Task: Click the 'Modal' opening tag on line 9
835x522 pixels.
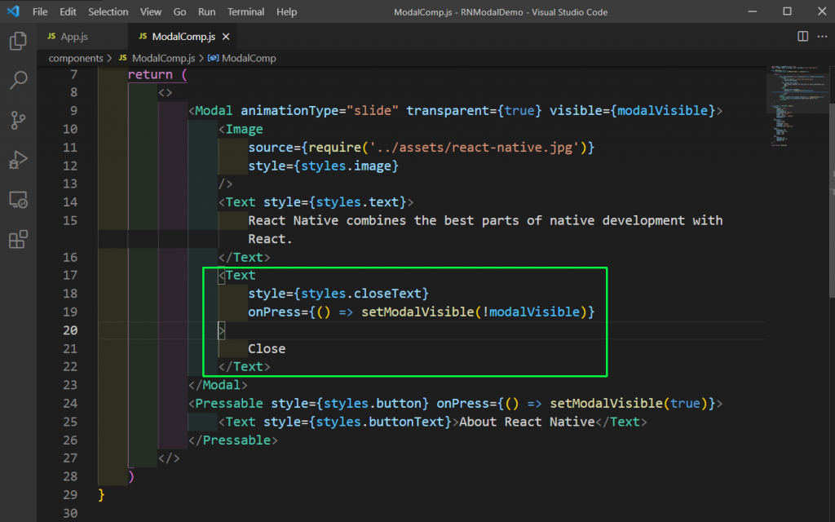Action: (214, 111)
